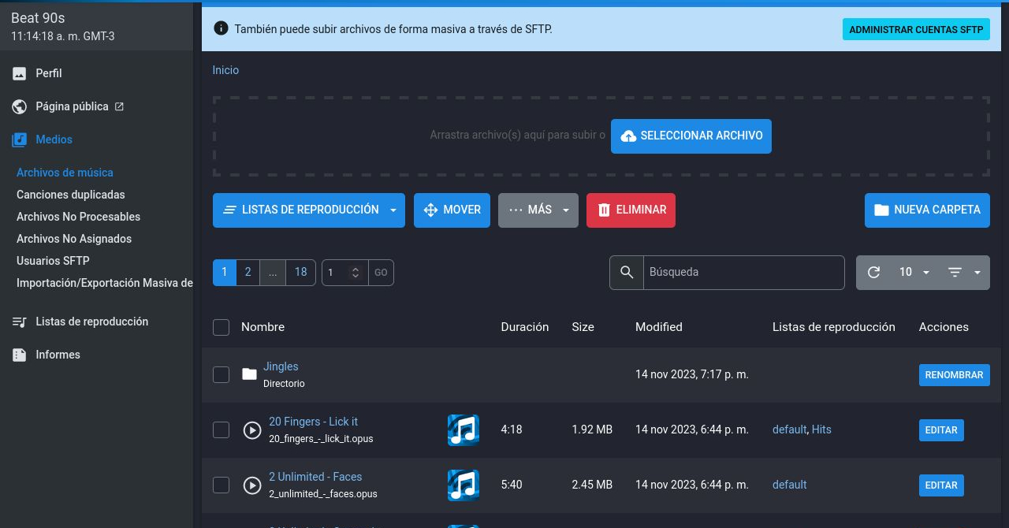Open rows-per-page dropdown showing 10
Screen dimensions: 1009x528
coord(914,273)
